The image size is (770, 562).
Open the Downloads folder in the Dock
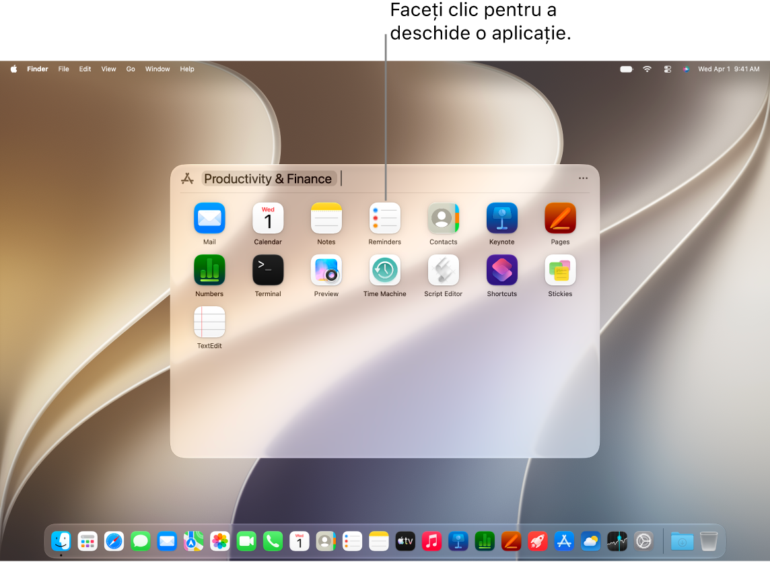point(682,541)
